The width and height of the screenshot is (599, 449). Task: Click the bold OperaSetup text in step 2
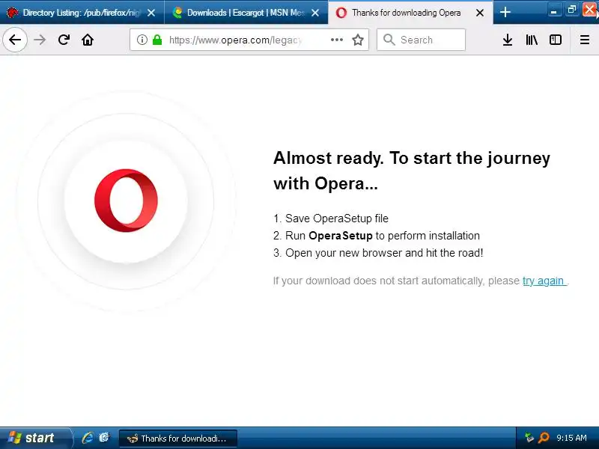[x=341, y=236]
